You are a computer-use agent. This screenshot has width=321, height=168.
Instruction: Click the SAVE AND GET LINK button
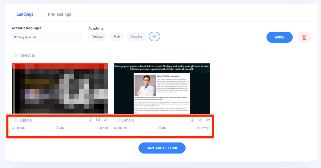pyautogui.click(x=162, y=148)
